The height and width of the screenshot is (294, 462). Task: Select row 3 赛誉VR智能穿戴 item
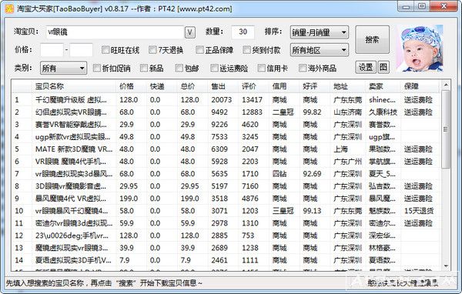226,125
